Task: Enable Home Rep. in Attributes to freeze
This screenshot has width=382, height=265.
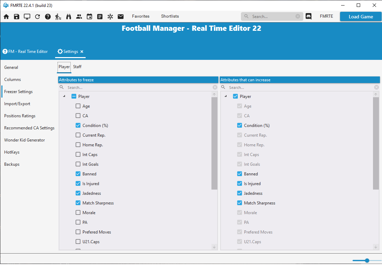Action: pos(78,145)
